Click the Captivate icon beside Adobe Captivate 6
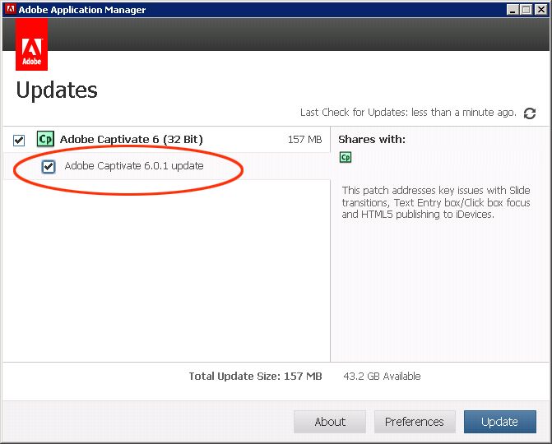 (45, 139)
